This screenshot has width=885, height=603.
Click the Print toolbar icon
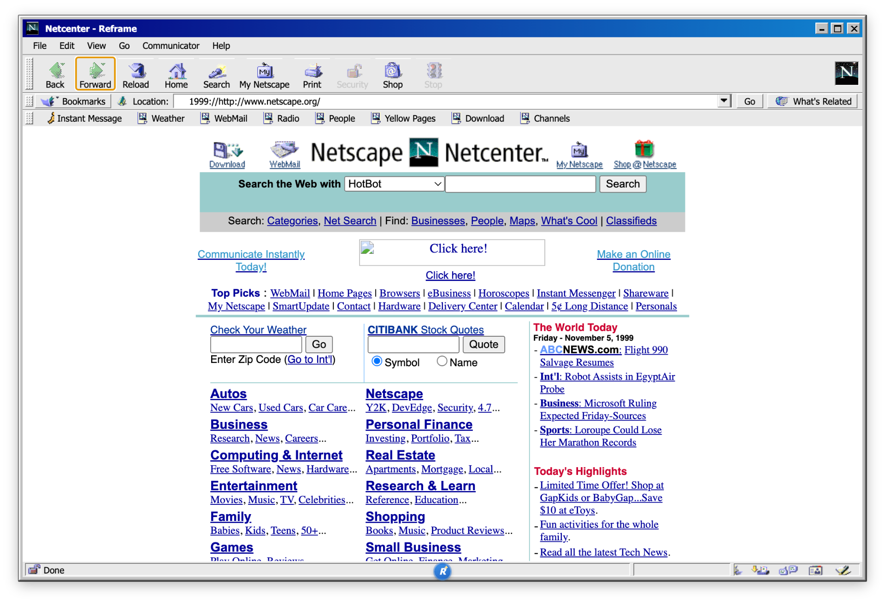pos(312,75)
